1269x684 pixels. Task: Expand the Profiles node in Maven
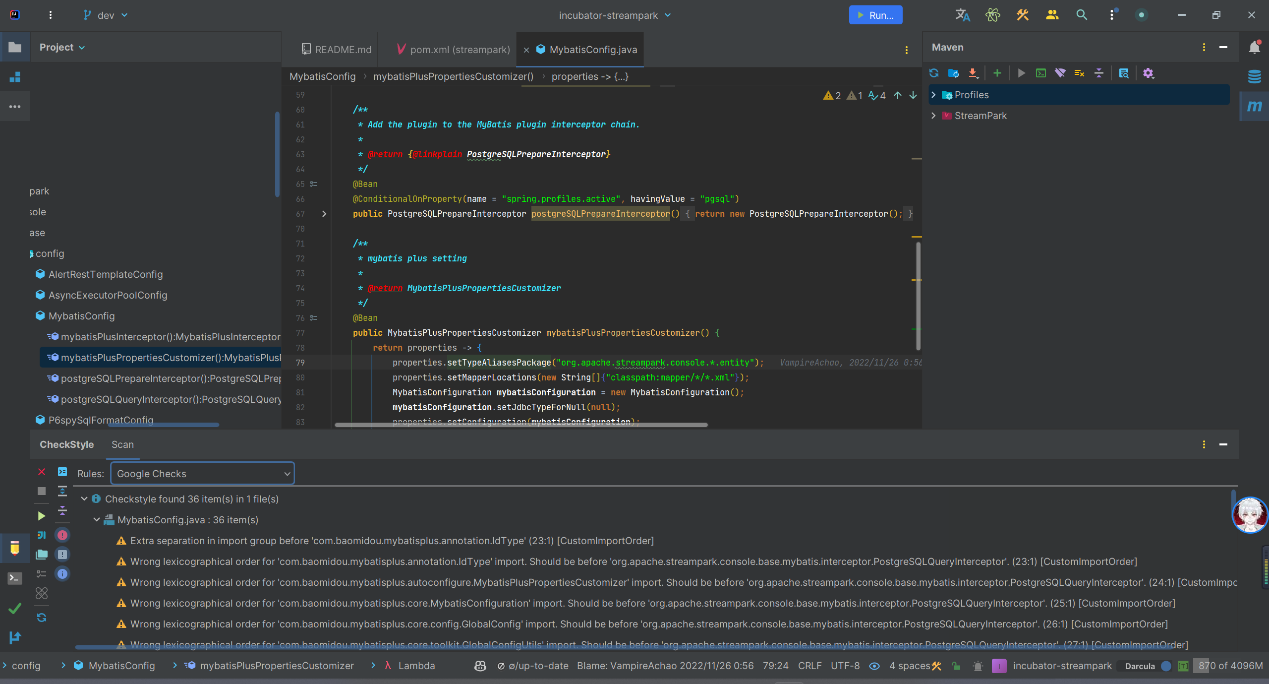(933, 95)
